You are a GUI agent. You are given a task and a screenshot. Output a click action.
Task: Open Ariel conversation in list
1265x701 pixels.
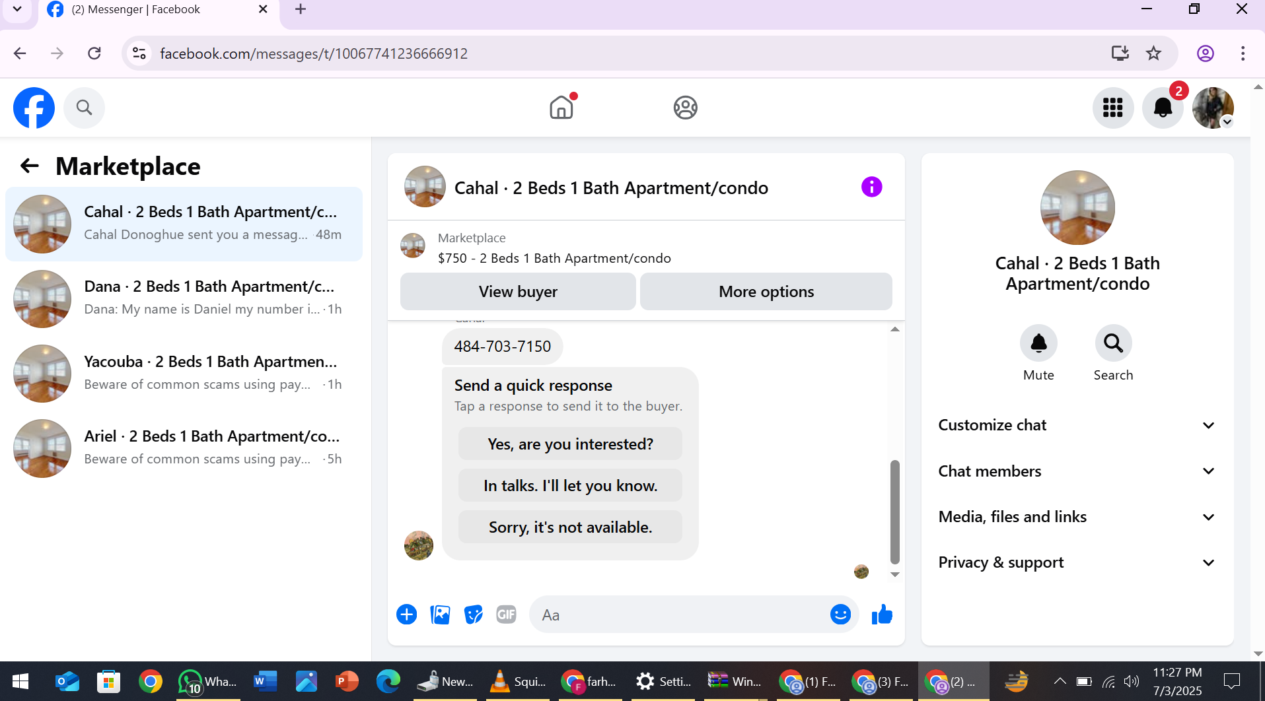point(184,448)
